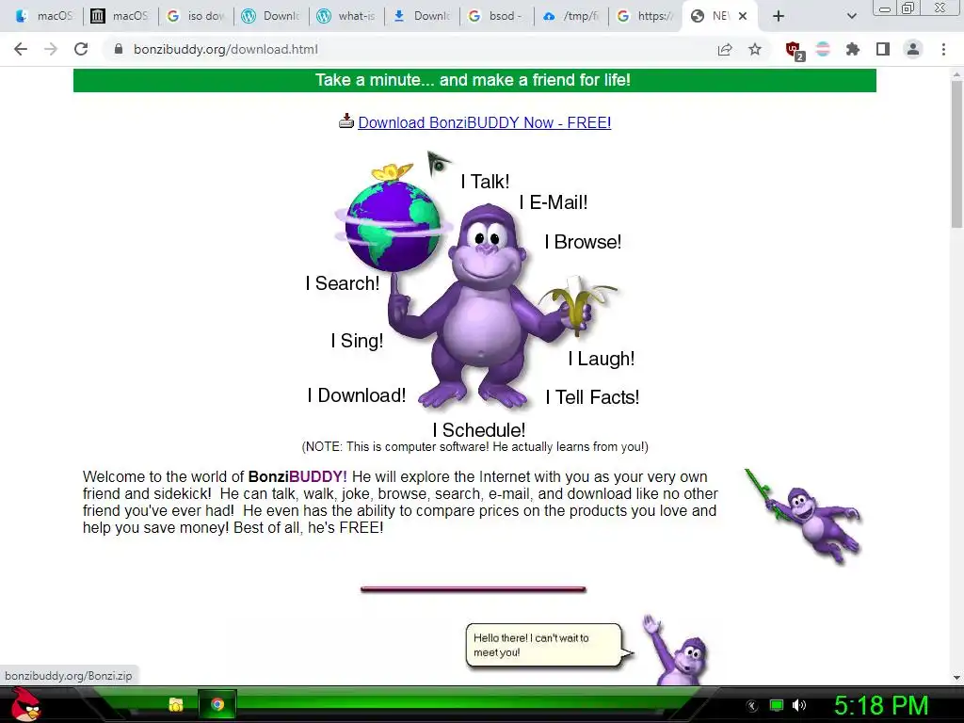Click the waving Bonzi image
This screenshot has width=964, height=723.
(x=676, y=651)
